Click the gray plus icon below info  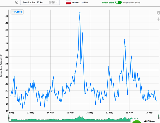159,19
